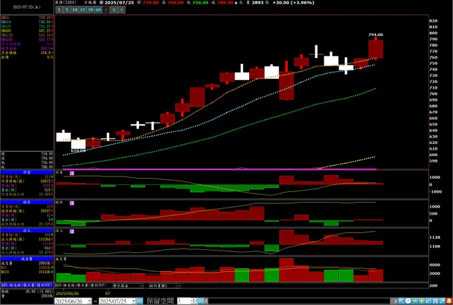Click the 漢唐(2404) stock name in header
This screenshot has width=453, height=305.
[x=66, y=2]
